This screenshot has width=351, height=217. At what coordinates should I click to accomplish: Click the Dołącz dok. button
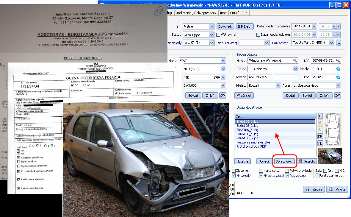284,161
